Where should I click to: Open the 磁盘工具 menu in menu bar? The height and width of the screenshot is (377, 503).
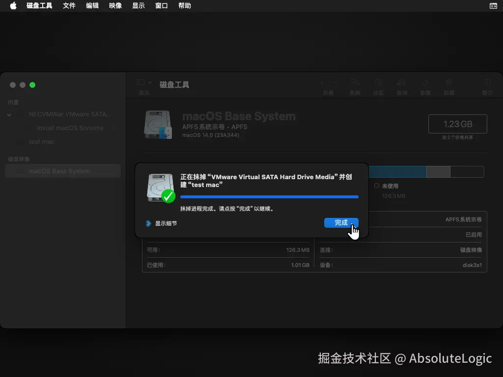tap(39, 6)
